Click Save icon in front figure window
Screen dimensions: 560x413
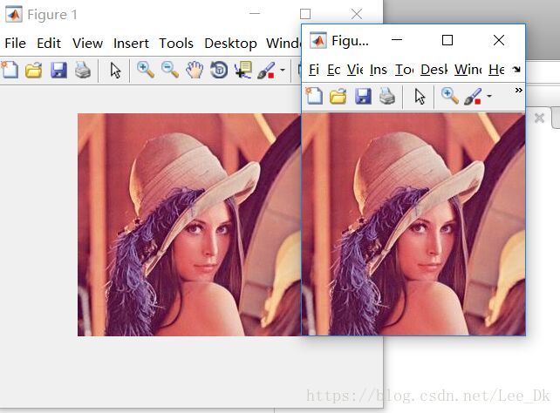[363, 96]
